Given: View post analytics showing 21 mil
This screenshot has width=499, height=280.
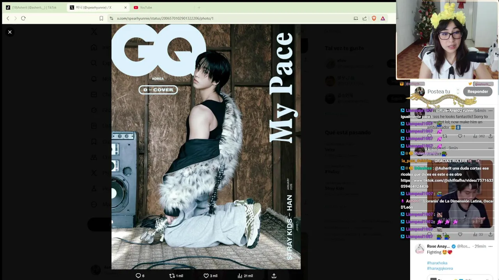Looking at the screenshot, I should [x=245, y=276].
